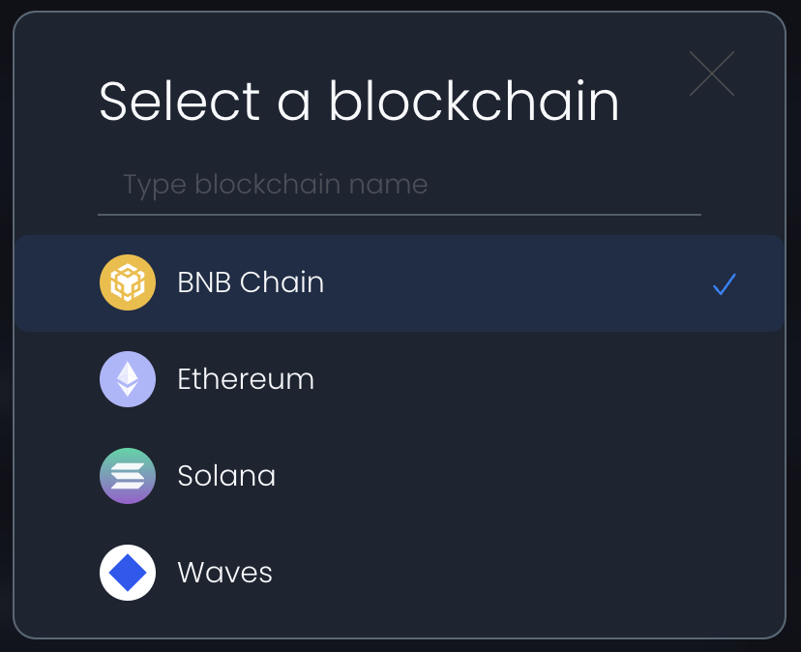
Task: Click the word blockchain in the heading
Action: click(x=473, y=101)
